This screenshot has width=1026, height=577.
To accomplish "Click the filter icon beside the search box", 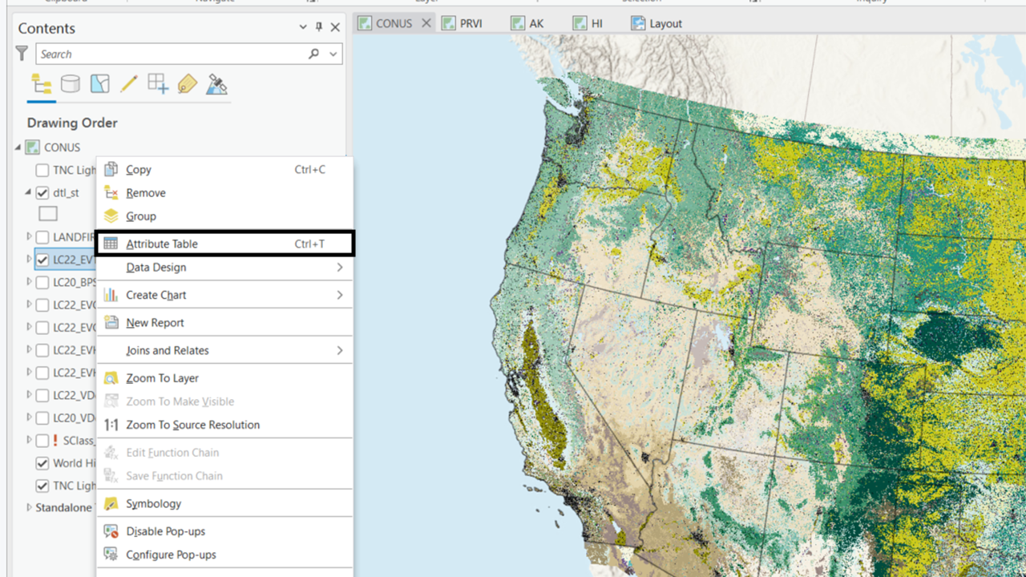I will (x=22, y=54).
